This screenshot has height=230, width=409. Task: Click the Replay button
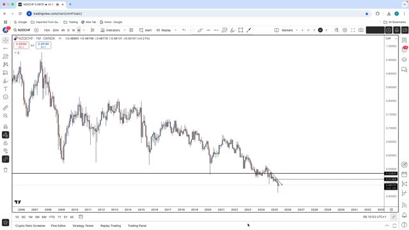pos(164,30)
